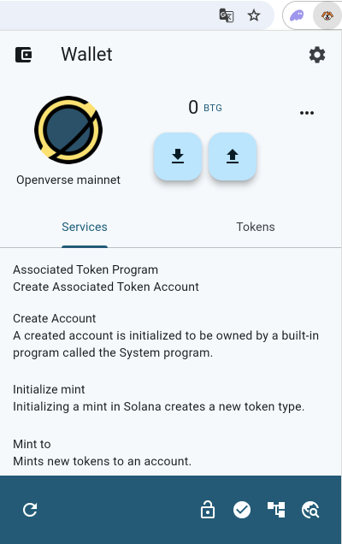Click the translate page icon
The width and height of the screenshot is (342, 544).
point(227,15)
